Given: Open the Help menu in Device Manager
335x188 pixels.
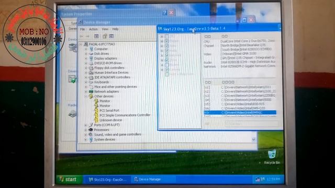Looking at the screenshot, I should (115, 29).
